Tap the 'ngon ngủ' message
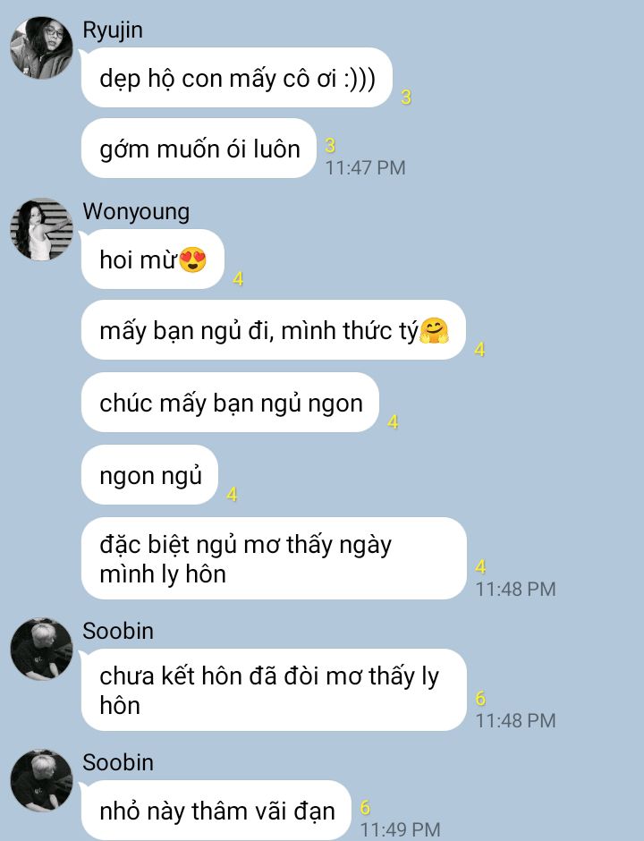This screenshot has width=644, height=841. (149, 475)
